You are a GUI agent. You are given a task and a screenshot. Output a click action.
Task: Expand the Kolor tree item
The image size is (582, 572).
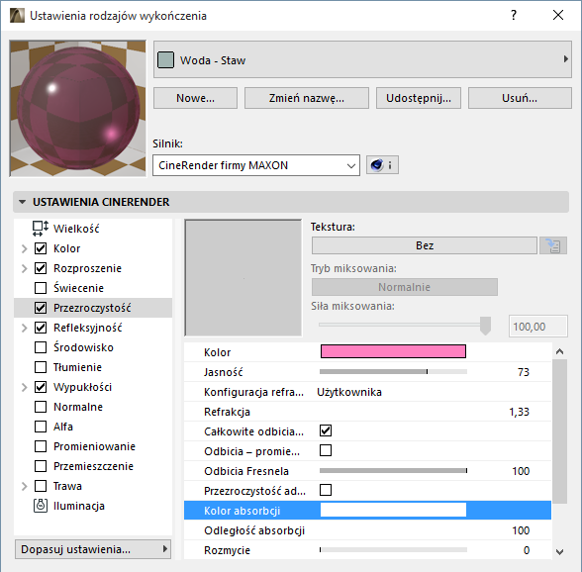[24, 248]
